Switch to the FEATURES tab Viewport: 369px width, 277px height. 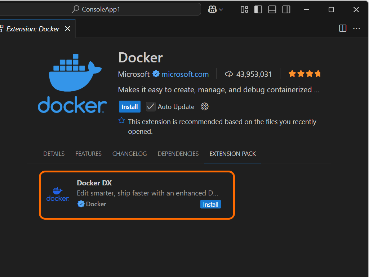point(88,153)
